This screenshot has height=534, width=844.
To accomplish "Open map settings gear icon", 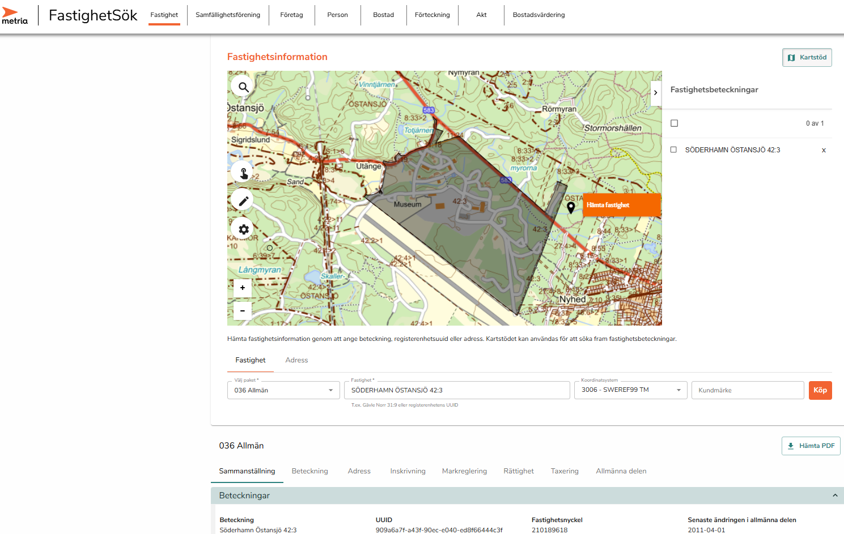I will coord(243,229).
